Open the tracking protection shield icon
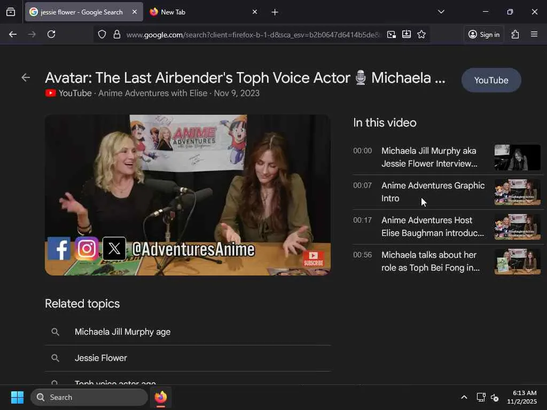This screenshot has width=547, height=410. point(102,34)
